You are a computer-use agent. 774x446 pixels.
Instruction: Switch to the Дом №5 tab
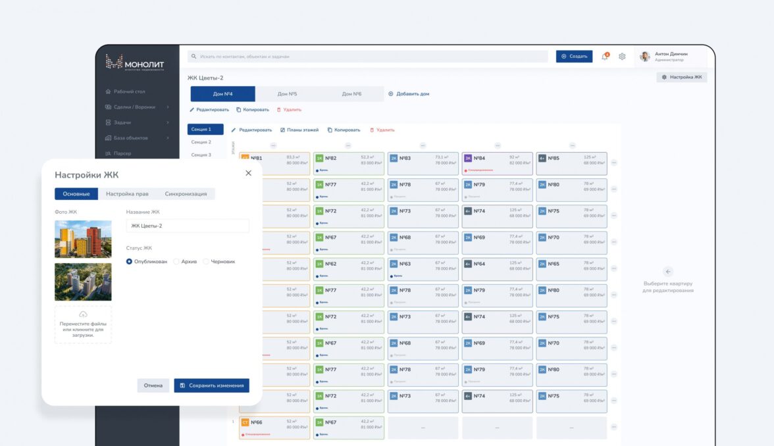[x=287, y=94]
